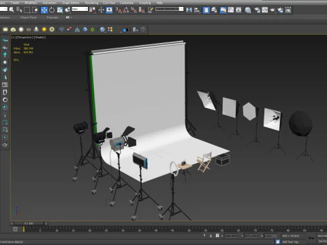Open the Perspective viewport label menu
Image resolution: width=327 pixels, height=245 pixels.
tap(25, 37)
